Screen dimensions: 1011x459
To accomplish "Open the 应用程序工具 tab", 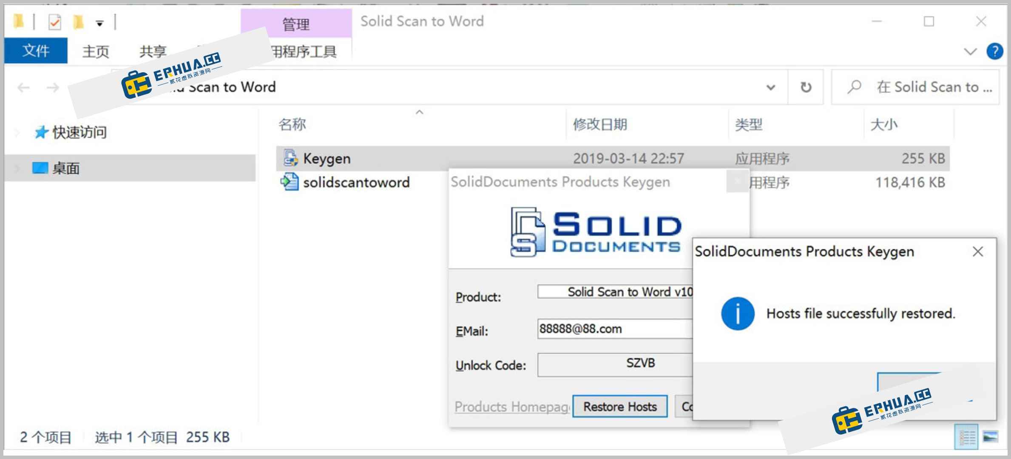I will (304, 52).
